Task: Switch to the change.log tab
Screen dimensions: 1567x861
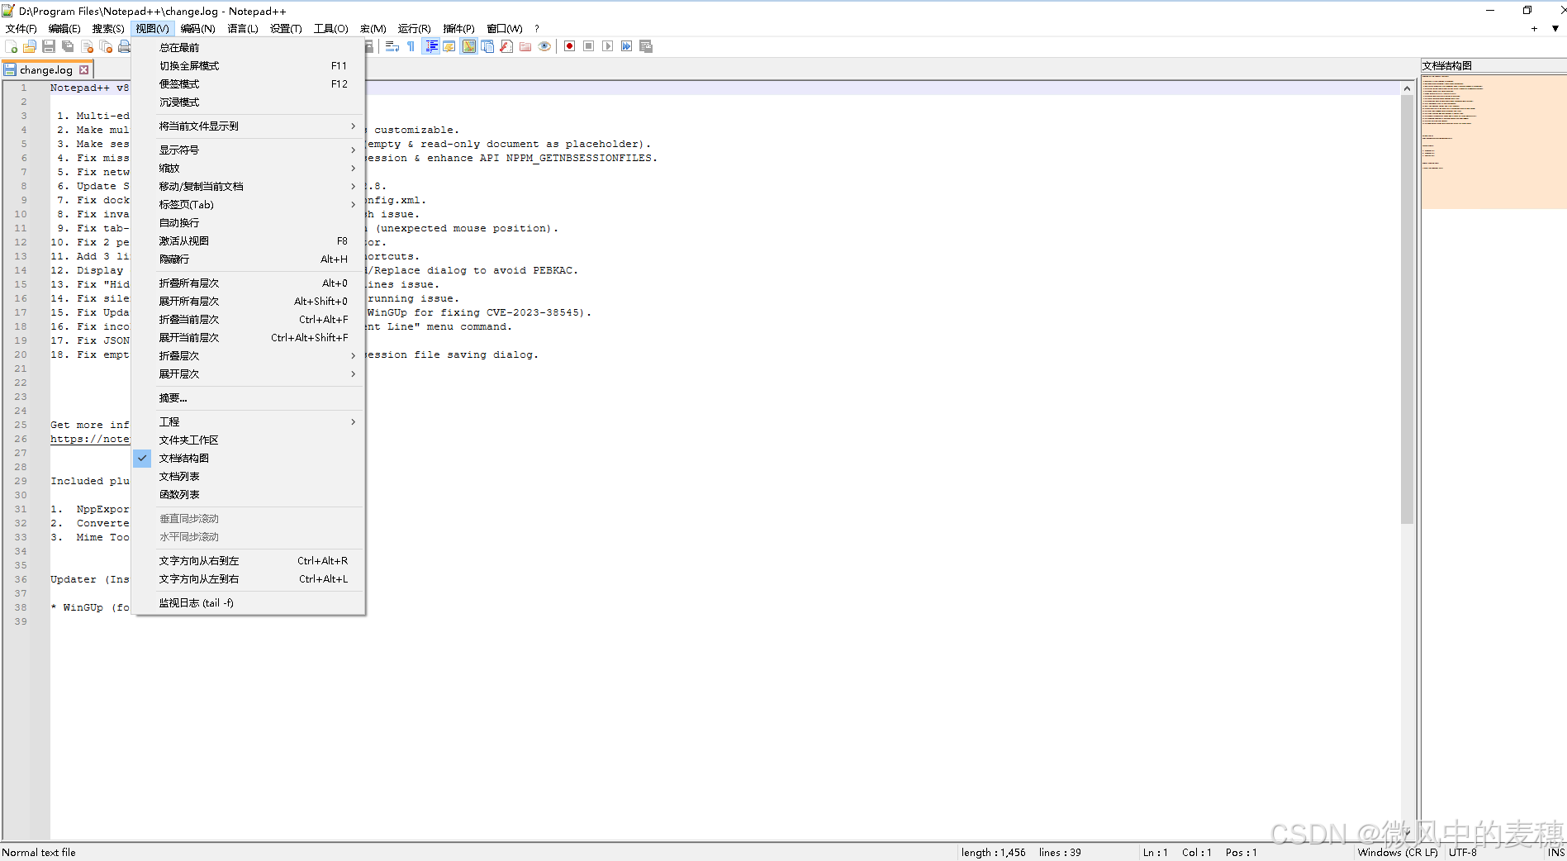Action: [x=46, y=70]
